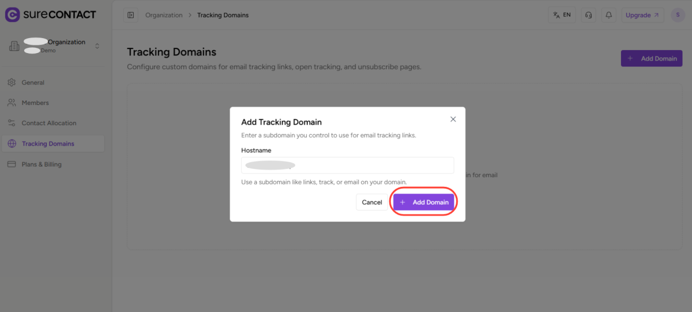
Task: Click the user avatar S
Action: [678, 15]
